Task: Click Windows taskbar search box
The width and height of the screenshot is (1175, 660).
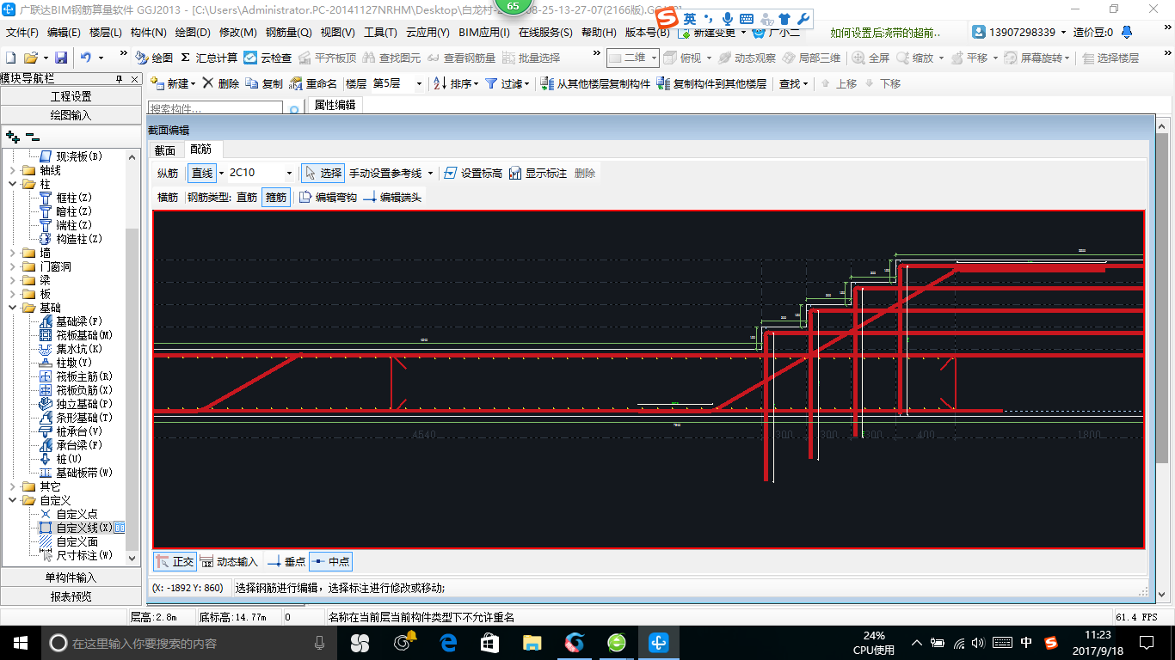Action: coord(189,643)
